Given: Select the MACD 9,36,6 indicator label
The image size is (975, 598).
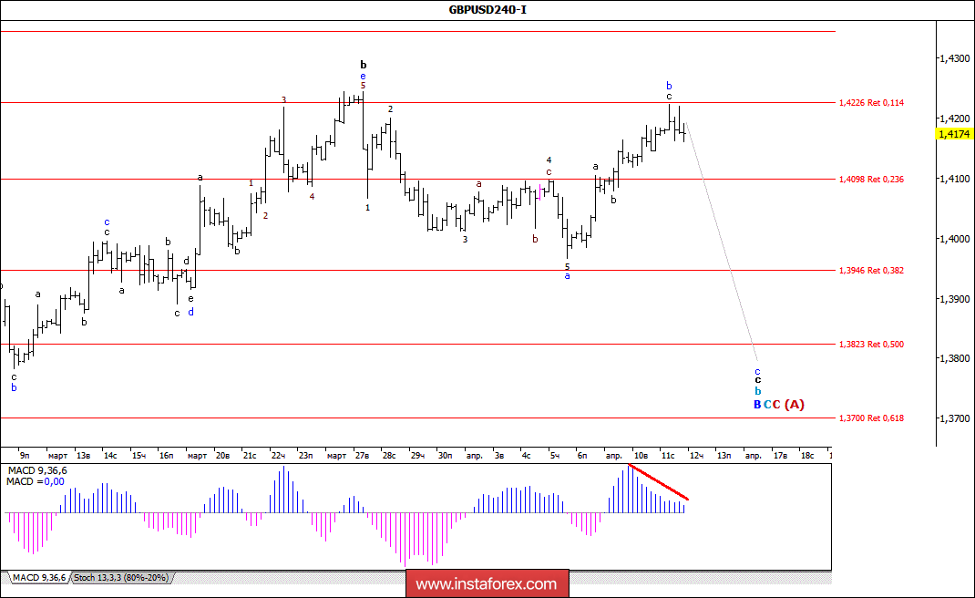Looking at the screenshot, I should tap(36, 471).
